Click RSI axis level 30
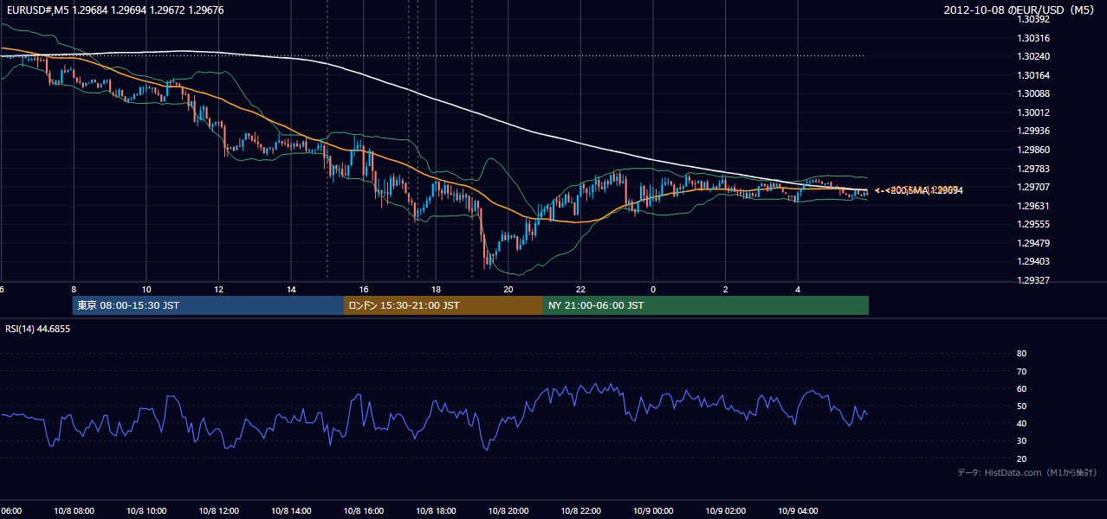The width and height of the screenshot is (1107, 519). pos(1021,441)
